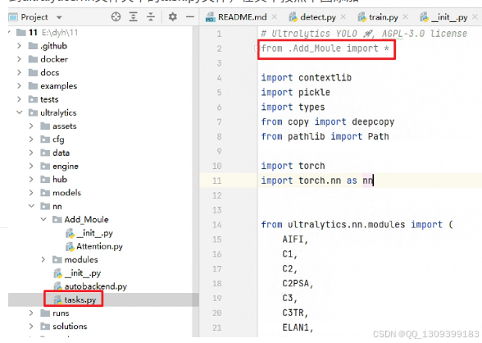The image size is (482, 343).
Task: Expand the examples folder
Action: click(19, 86)
